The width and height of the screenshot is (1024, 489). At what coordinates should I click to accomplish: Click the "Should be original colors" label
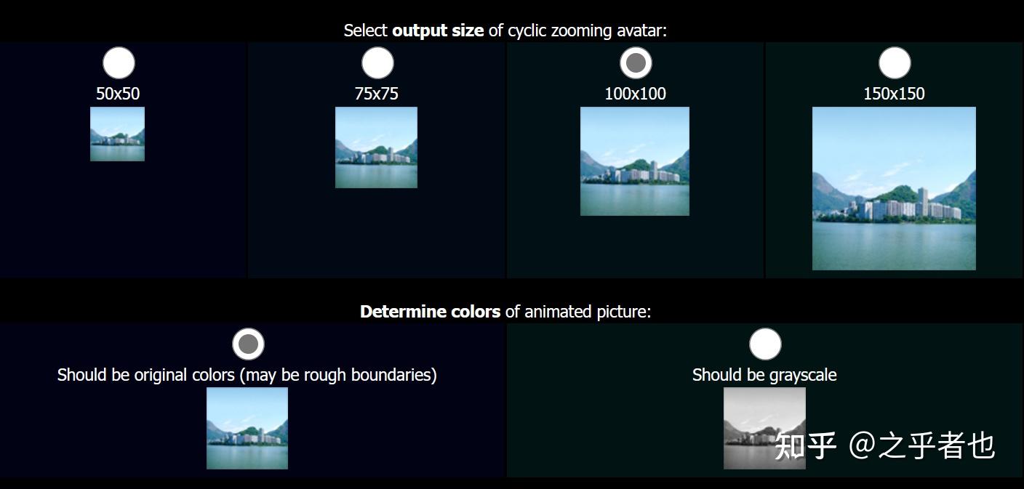pos(247,375)
